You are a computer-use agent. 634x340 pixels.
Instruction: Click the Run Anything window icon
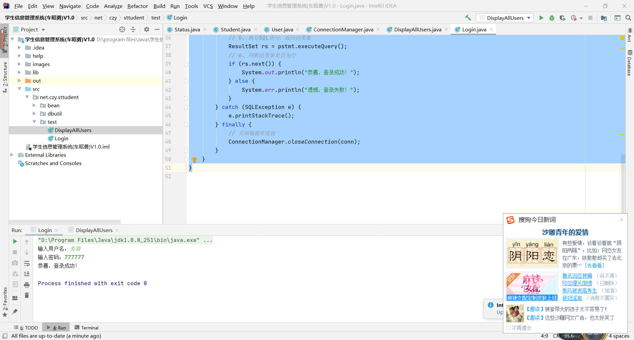[617, 18]
